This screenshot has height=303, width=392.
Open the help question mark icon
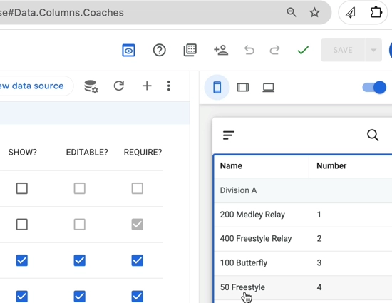pyautogui.click(x=159, y=50)
